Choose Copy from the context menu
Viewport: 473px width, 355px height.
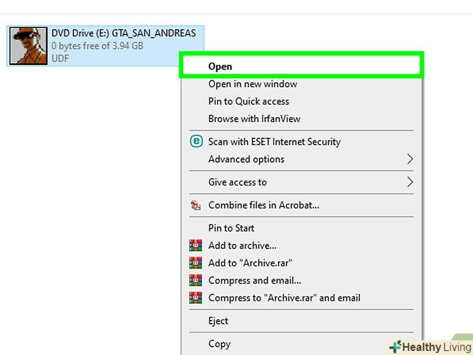220,344
